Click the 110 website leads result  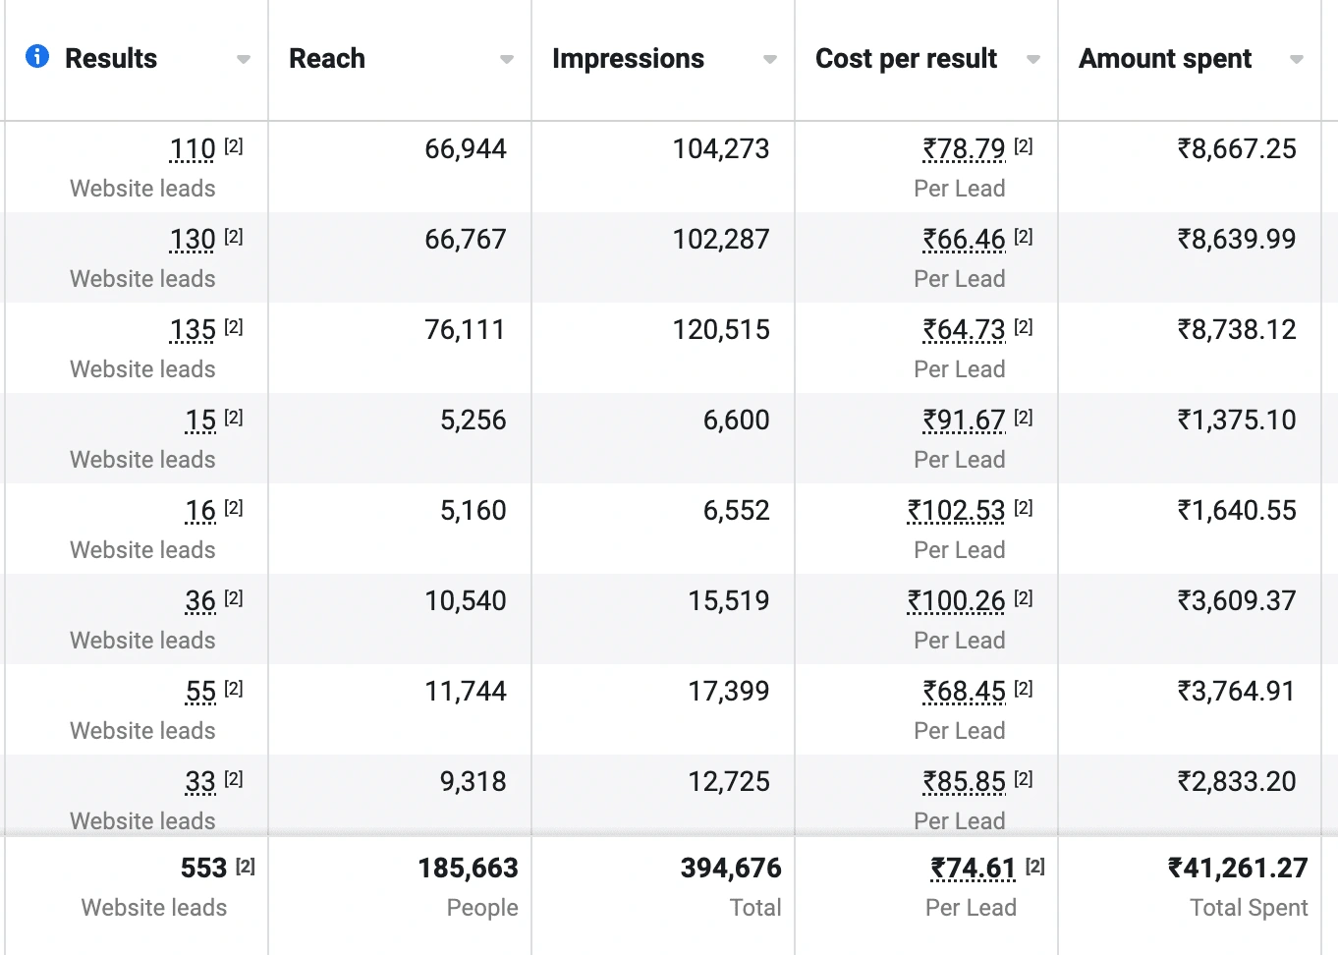(x=193, y=149)
